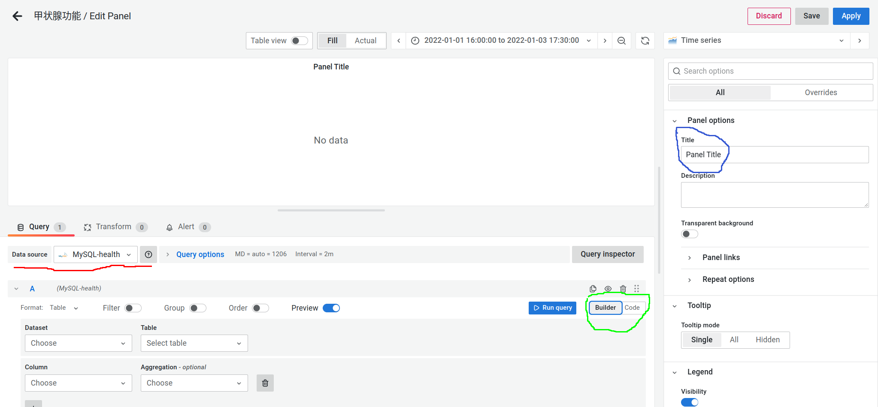The width and height of the screenshot is (878, 407).
Task: Click the magnifier in Search options
Action: coord(677,71)
